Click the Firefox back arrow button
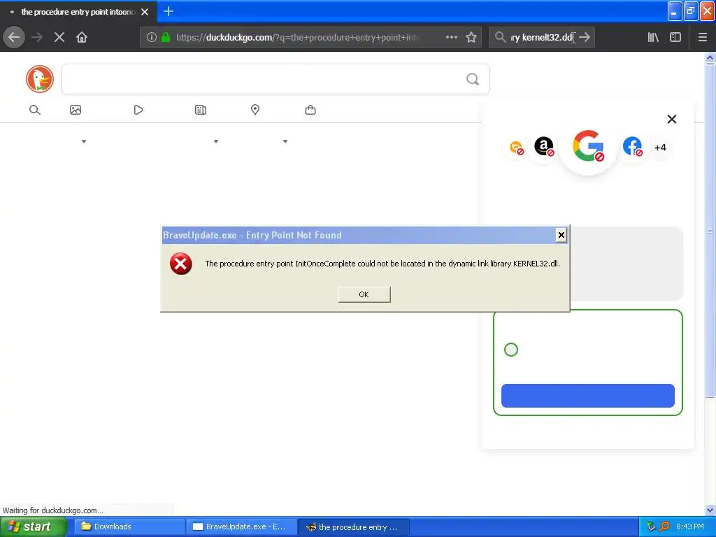 (x=14, y=37)
